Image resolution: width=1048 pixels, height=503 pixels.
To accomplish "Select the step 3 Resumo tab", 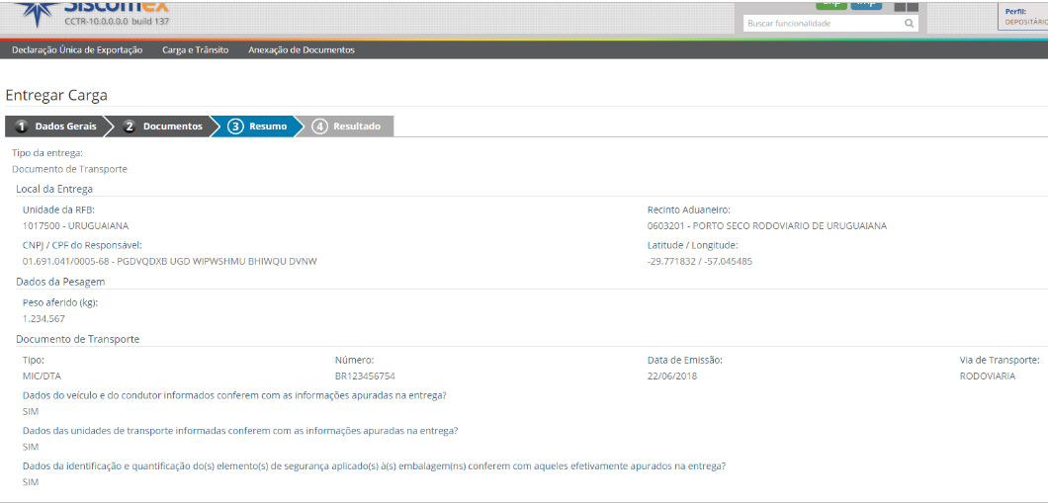I will pyautogui.click(x=258, y=126).
